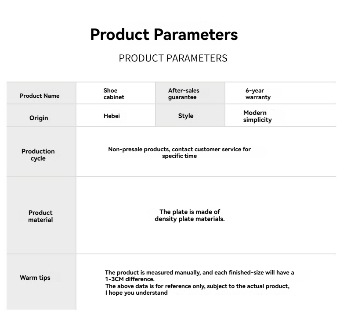
Task: Select the Style label cell
Action: pos(186,116)
